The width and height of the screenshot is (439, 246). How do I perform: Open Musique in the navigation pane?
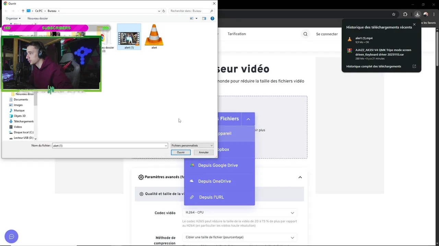click(19, 110)
